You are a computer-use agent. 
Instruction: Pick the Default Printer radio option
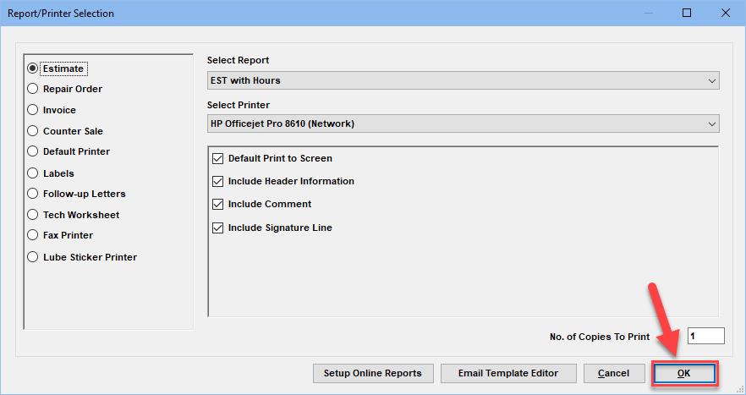click(x=33, y=151)
